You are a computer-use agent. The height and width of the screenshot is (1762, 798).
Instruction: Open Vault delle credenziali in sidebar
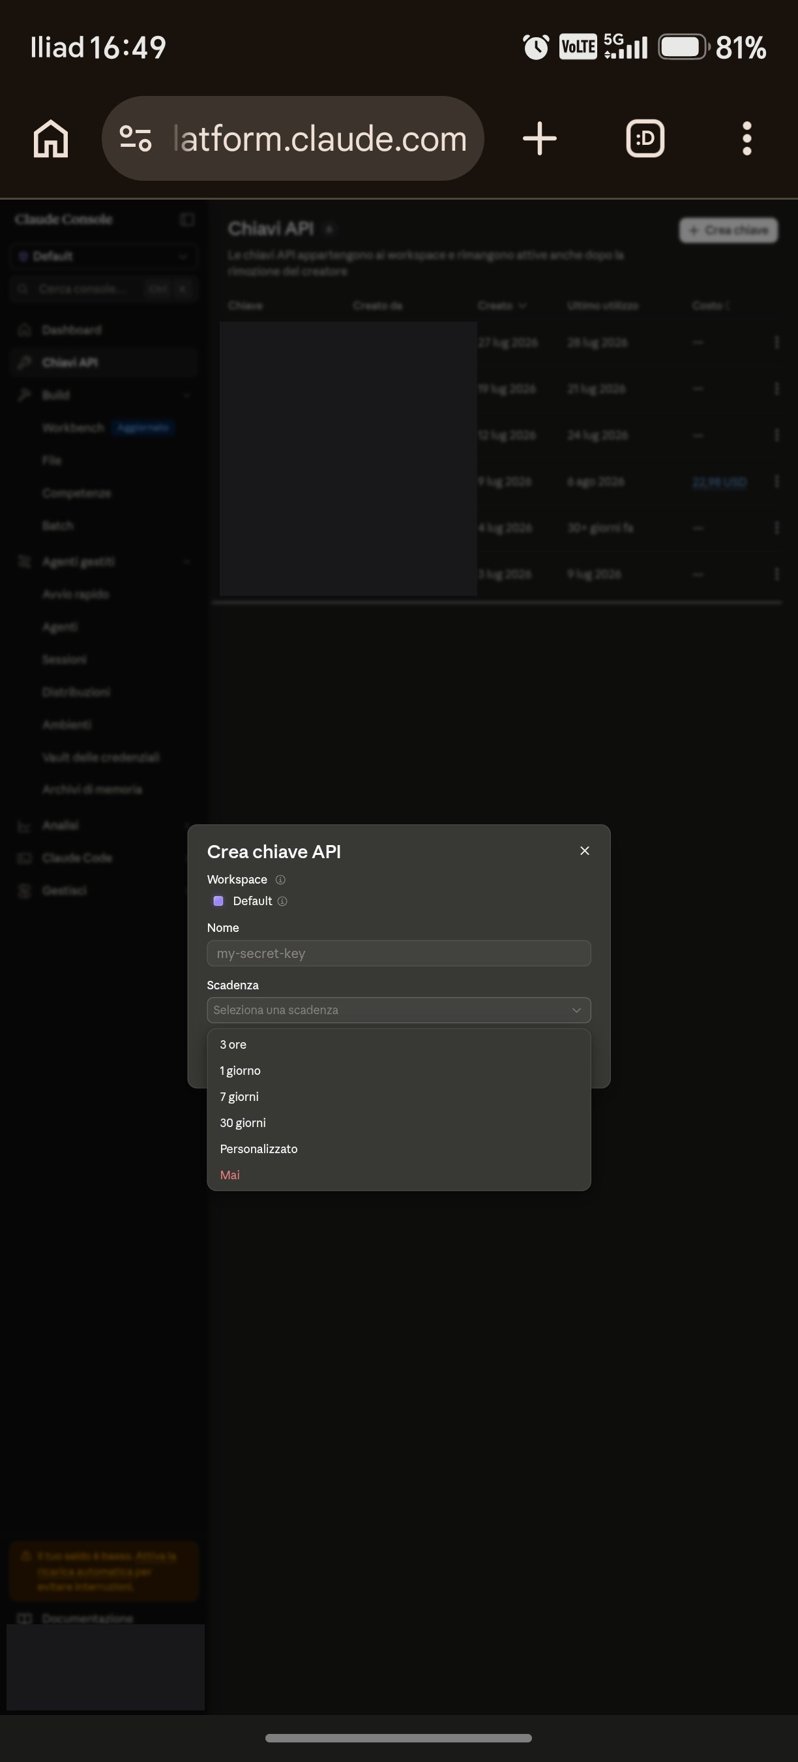click(100, 756)
